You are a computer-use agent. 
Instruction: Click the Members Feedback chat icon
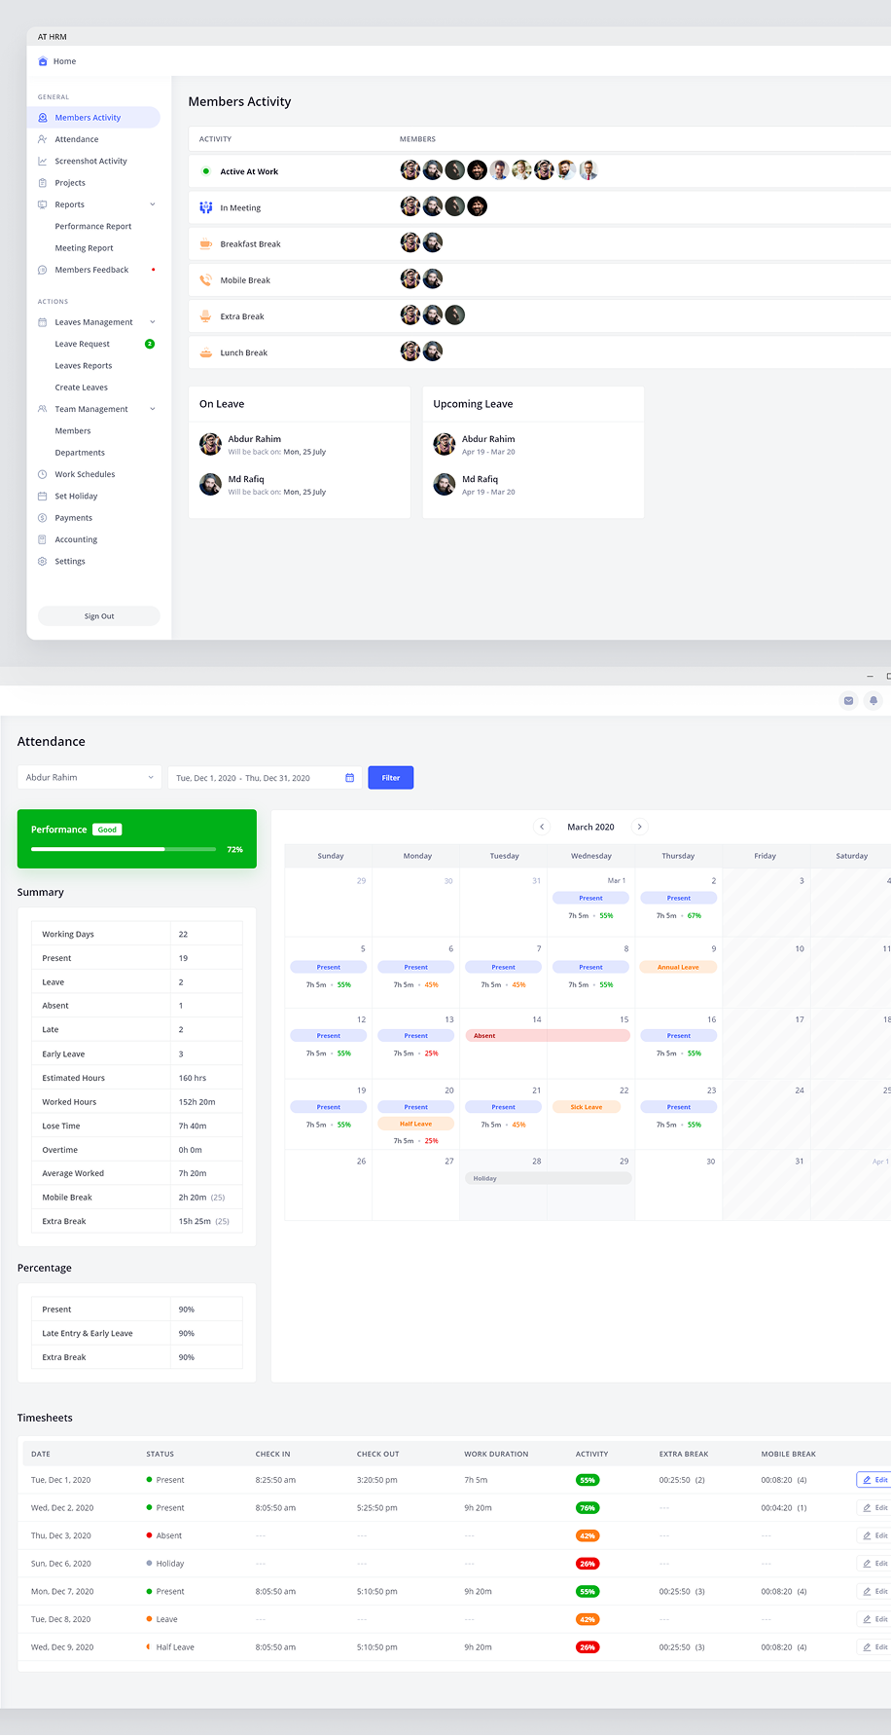coord(42,270)
